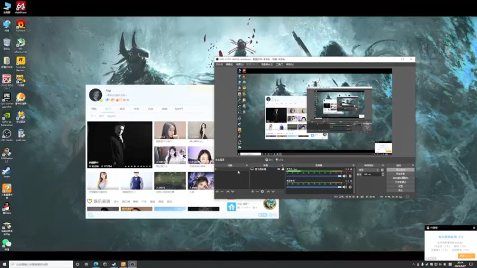The image size is (477, 268).
Task: Open MSI Afterburner desktop icon
Action: (x=21, y=46)
